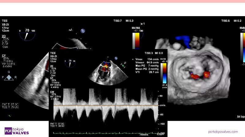Open the pcrtokyovalves.com link
The image size is (245, 137).
pos(223,132)
